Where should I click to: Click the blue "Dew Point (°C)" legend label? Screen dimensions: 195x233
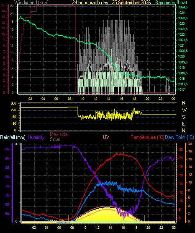[180, 137]
